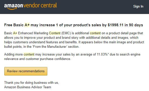The width and height of the screenshot is (149, 91).
Task: Click highlighted 'content' before 'on a product detail'
Action: point(95,33)
